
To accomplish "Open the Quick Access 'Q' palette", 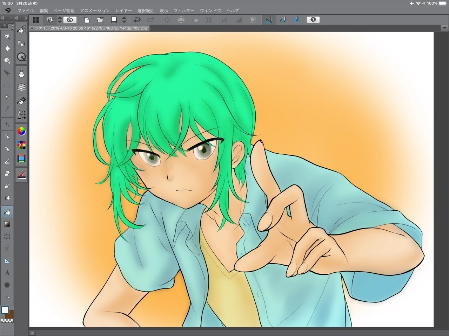I will (x=21, y=57).
